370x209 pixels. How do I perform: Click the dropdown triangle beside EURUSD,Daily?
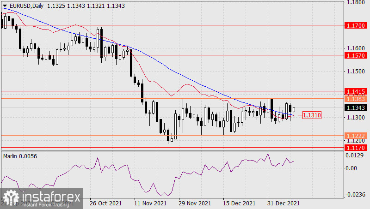click(5, 5)
